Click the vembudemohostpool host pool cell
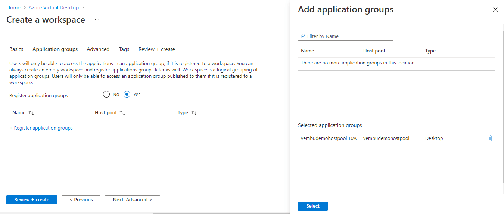The width and height of the screenshot is (504, 214). [x=386, y=138]
